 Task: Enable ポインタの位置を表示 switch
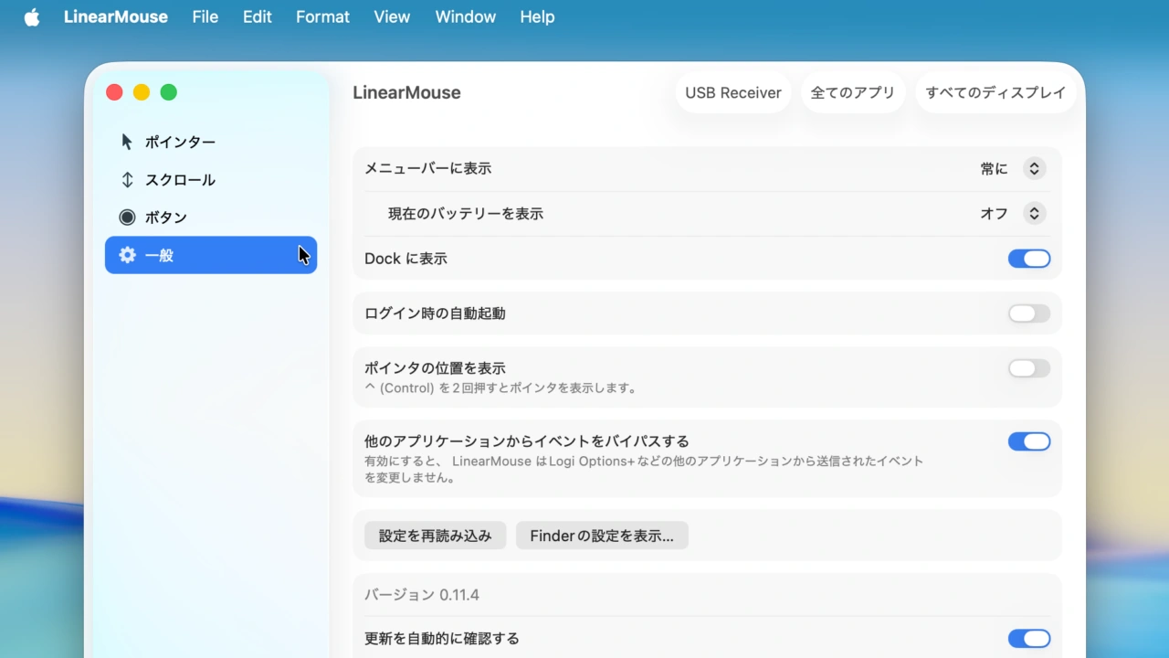(x=1029, y=368)
